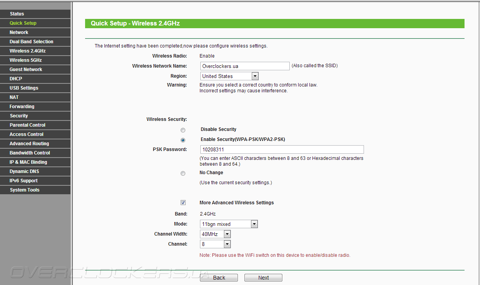
Task: Open the Channel Width dropdown showing 40MHz
Action: [215, 234]
